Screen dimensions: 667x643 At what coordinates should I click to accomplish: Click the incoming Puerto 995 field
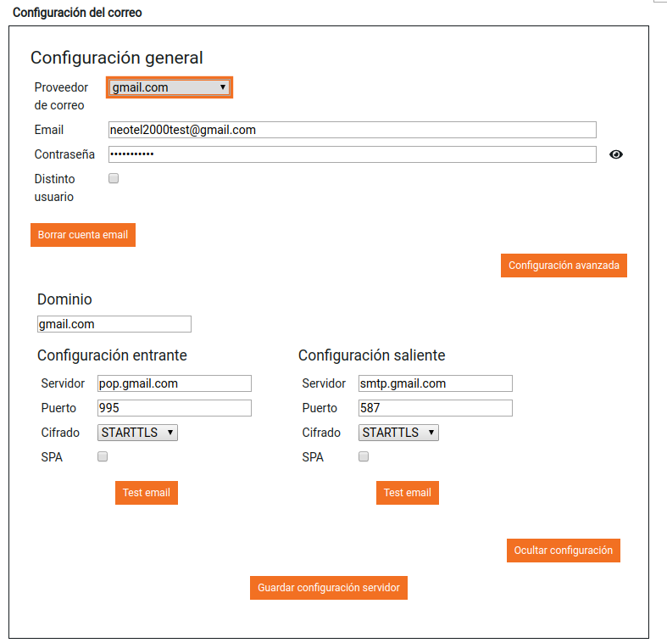pyautogui.click(x=175, y=408)
